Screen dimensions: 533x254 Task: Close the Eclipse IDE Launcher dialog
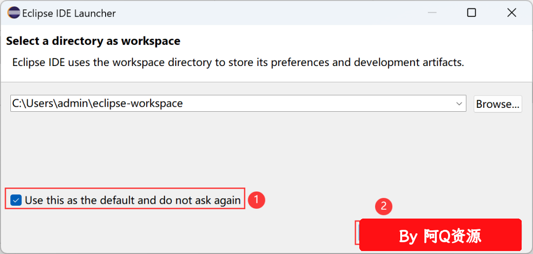pyautogui.click(x=512, y=13)
